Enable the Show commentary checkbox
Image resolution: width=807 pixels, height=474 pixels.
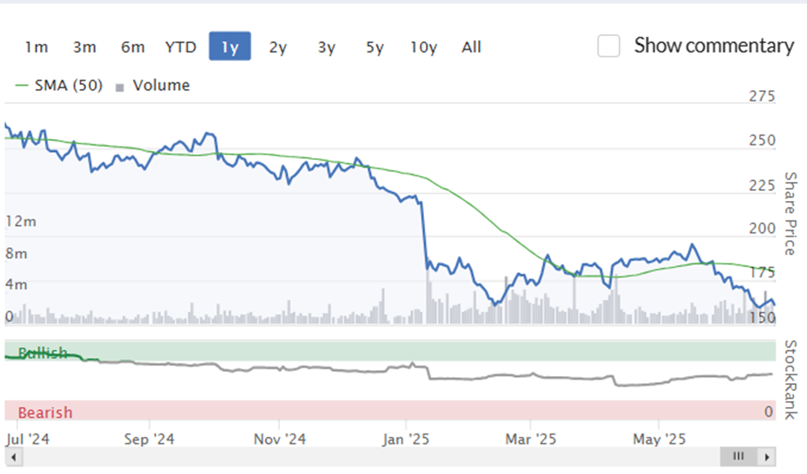tap(609, 46)
